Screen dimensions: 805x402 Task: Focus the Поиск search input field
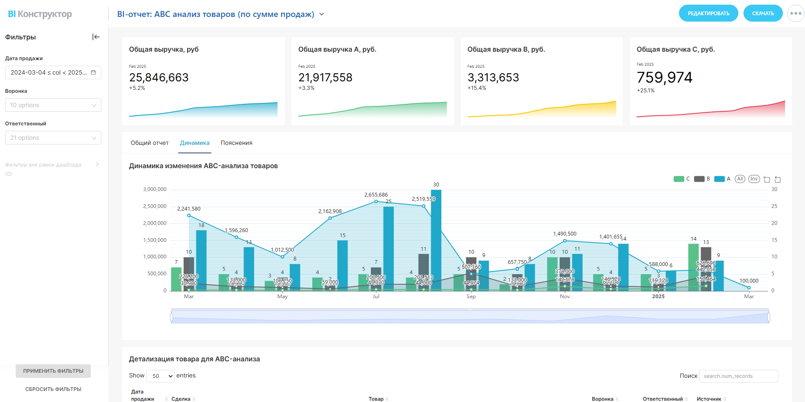(x=738, y=376)
